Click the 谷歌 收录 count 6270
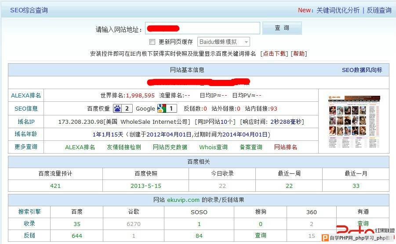The width and height of the screenshot is (396, 244). pos(134,224)
